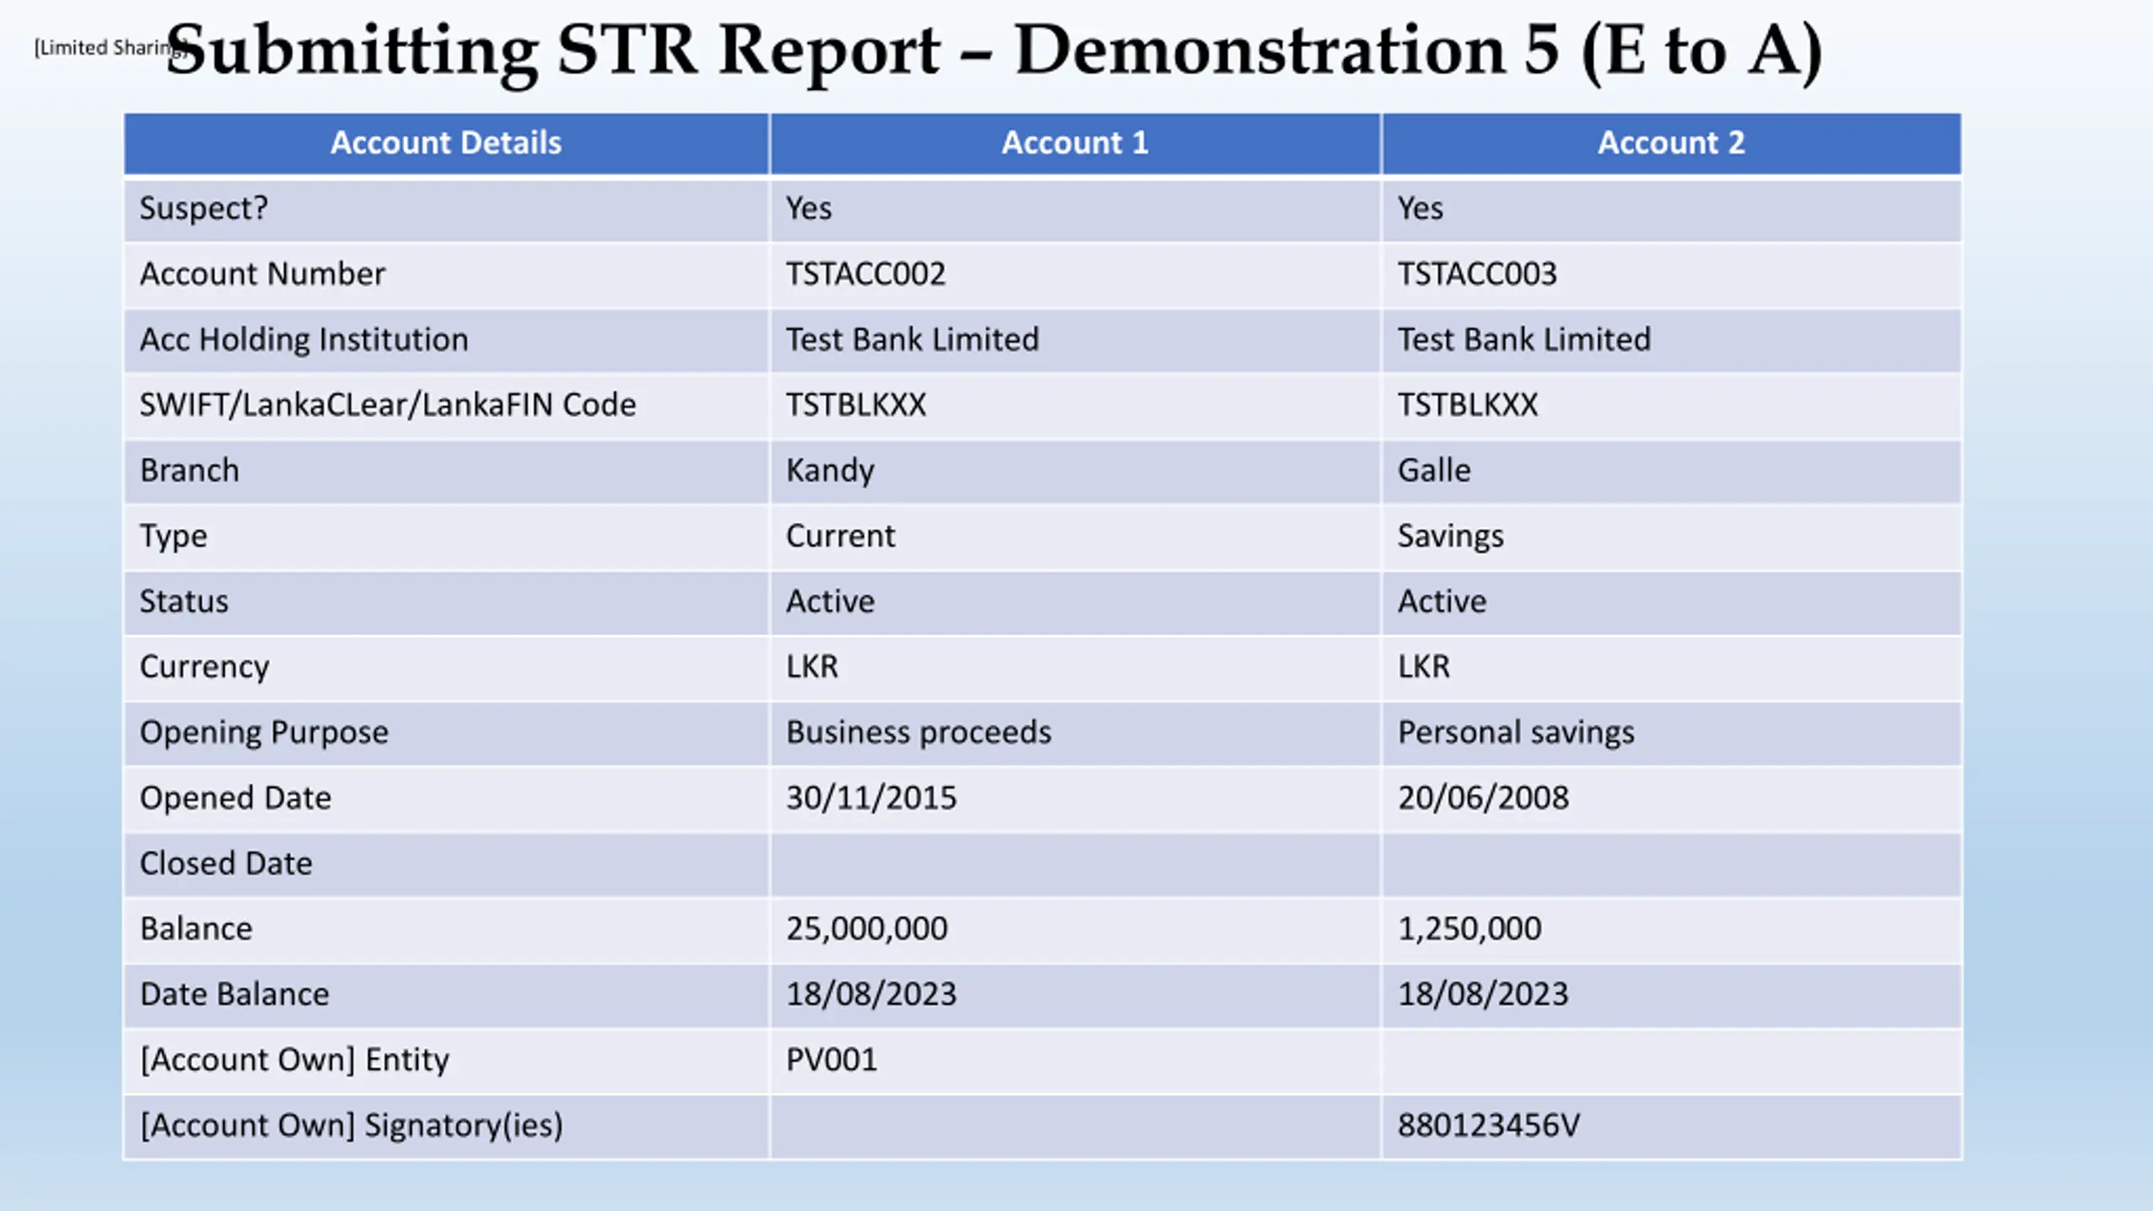
Task: Click 'Test Bank Limited' under Account 2
Action: click(1524, 340)
